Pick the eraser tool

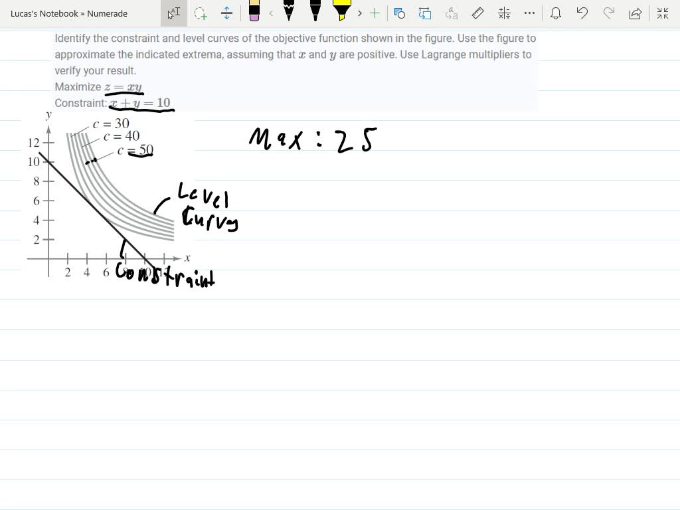click(254, 12)
